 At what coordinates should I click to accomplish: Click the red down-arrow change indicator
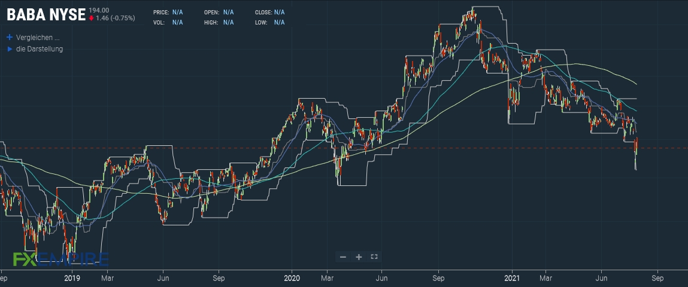point(91,18)
